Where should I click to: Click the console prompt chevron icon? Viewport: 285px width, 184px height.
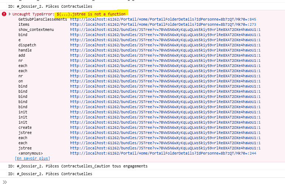click(5, 182)
